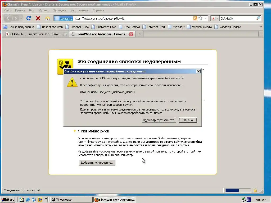Open a new tab button
Screen dimensions: 271x203
139,34
